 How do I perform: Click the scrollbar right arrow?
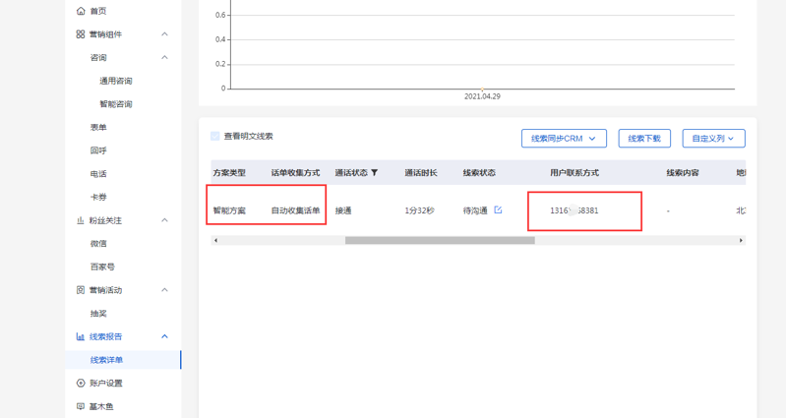[x=741, y=240]
